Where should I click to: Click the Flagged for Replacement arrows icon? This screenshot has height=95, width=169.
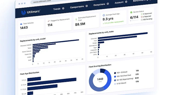pyautogui.click(x=49, y=21)
